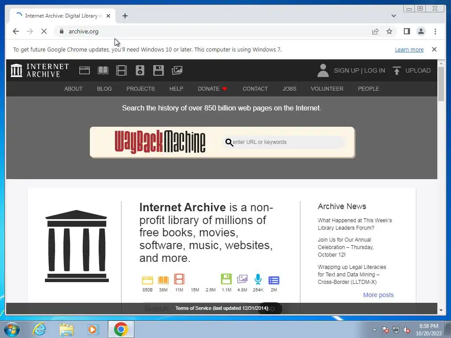Click the volume icon in system tray
The height and width of the screenshot is (338, 451).
(x=407, y=330)
